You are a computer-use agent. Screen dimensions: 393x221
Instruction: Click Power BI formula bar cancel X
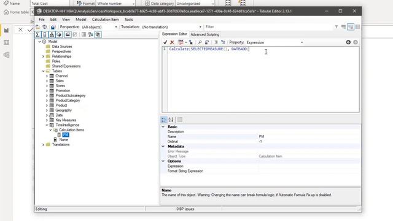20,30
